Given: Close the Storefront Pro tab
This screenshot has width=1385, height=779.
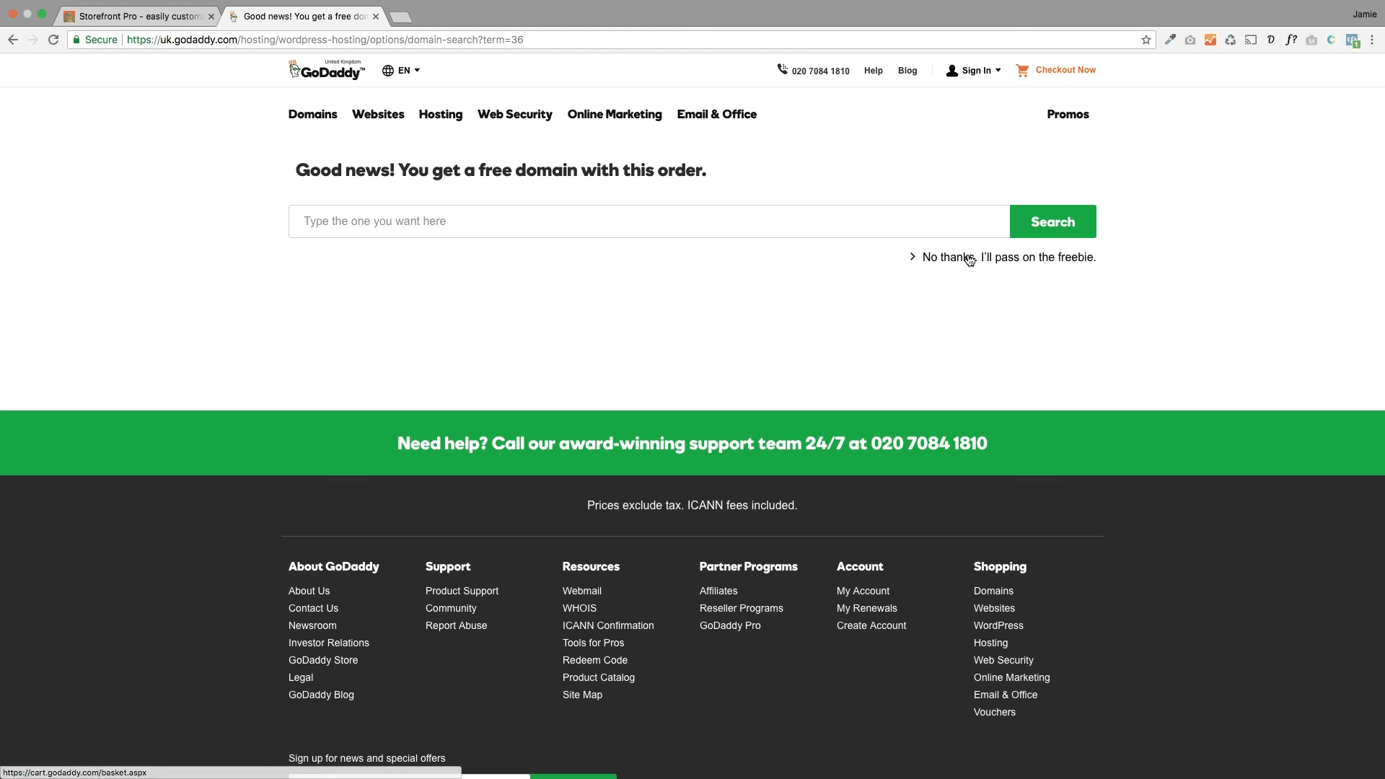Looking at the screenshot, I should click(x=211, y=16).
